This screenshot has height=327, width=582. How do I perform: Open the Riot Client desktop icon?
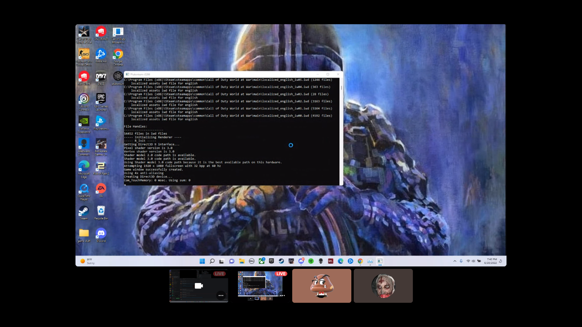coord(84,78)
